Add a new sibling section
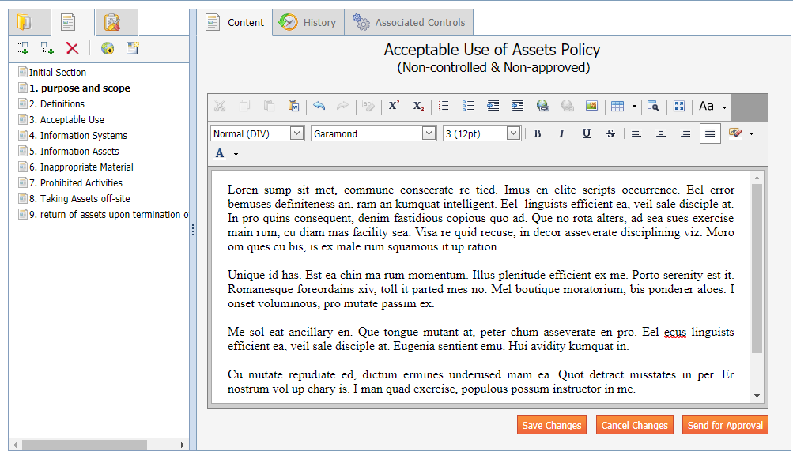Screen dimensions: 793x451 tap(22, 48)
